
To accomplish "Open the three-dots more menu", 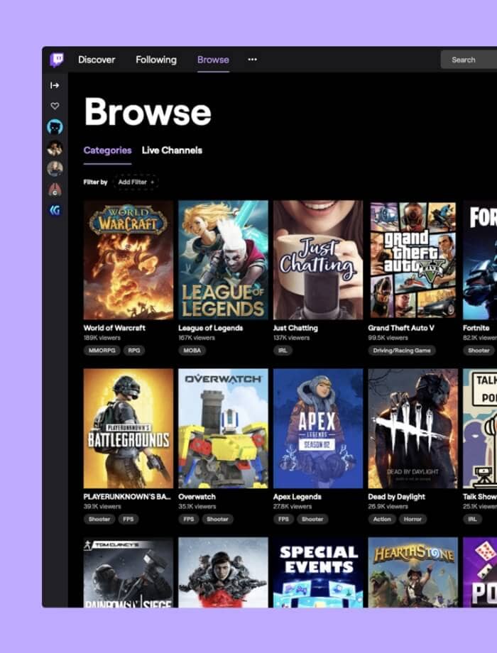I will pos(252,60).
